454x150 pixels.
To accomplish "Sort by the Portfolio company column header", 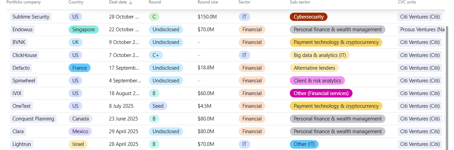I will (x=24, y=2).
